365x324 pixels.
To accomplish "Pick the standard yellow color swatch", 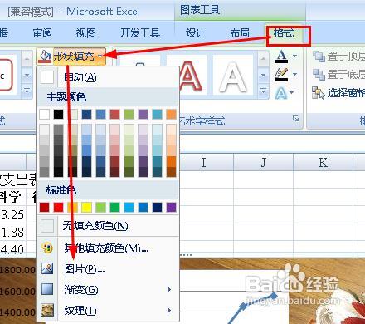I will click(86, 207).
